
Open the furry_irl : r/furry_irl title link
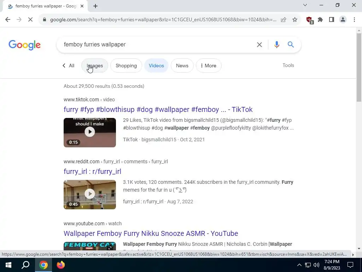92,171
